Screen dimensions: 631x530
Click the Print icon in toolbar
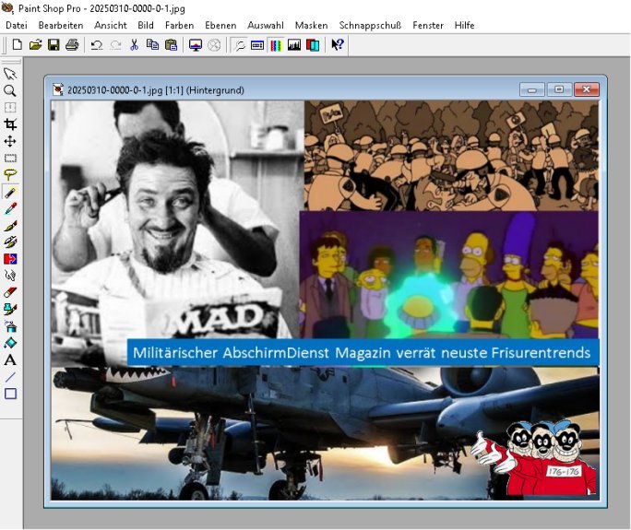tap(72, 44)
